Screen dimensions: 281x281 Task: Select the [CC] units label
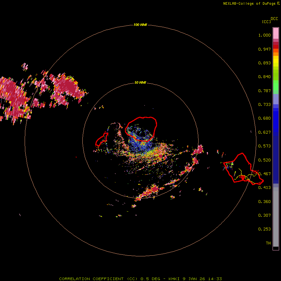266,22
